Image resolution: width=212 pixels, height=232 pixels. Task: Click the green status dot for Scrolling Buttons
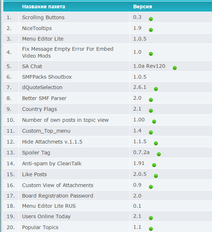151,19
